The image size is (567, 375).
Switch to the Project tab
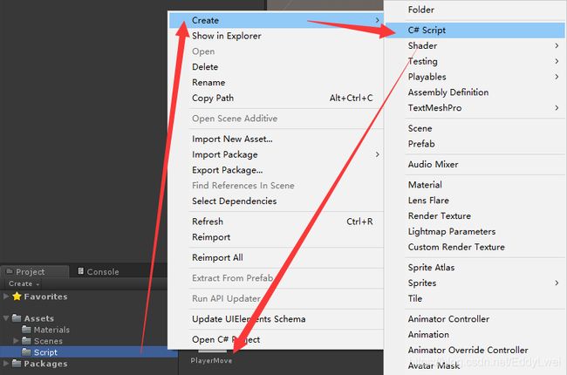[x=35, y=271]
